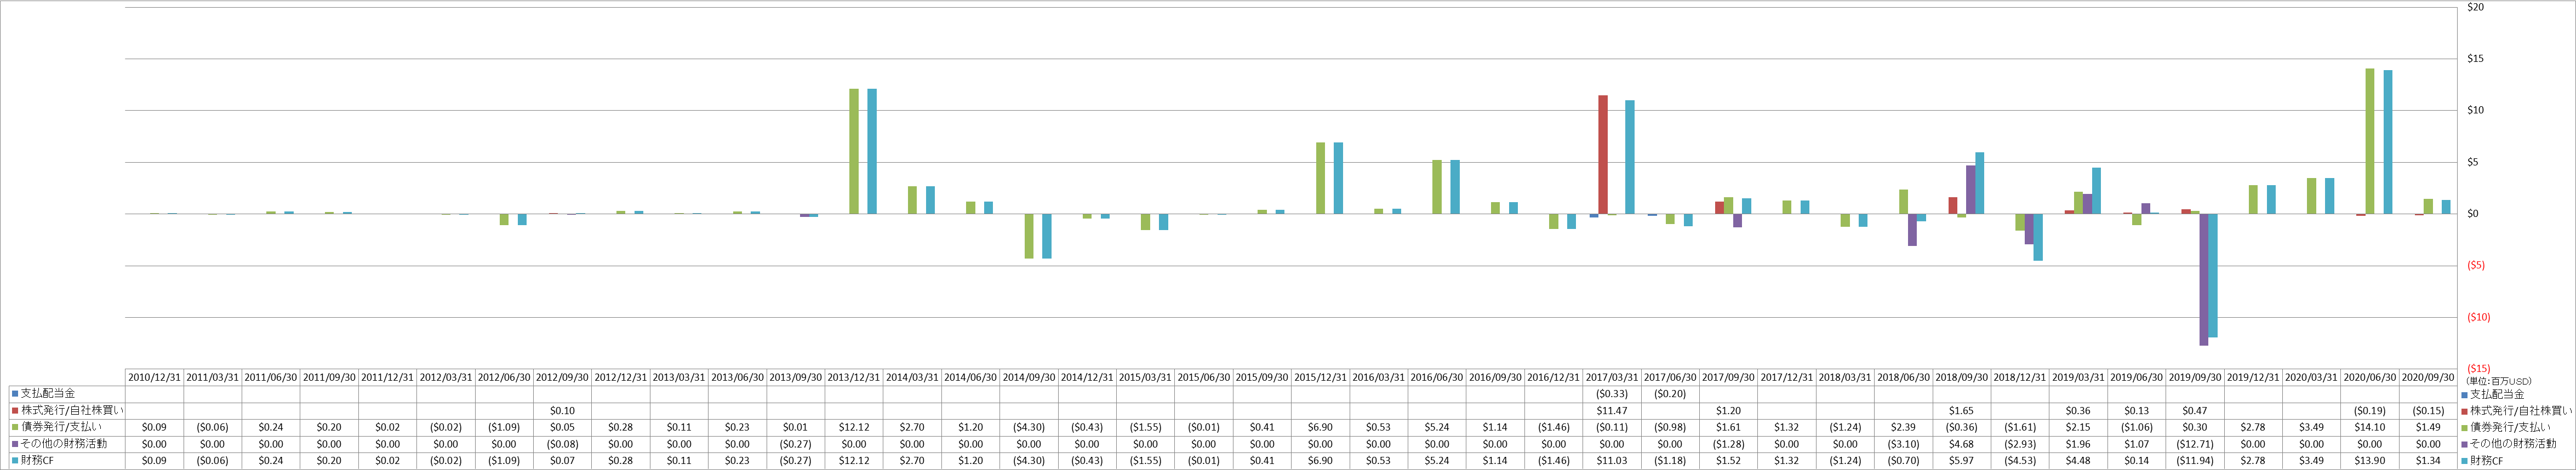Click the $2.39 bond issuance cell
This screenshot has width=2576, height=470.
click(1903, 428)
